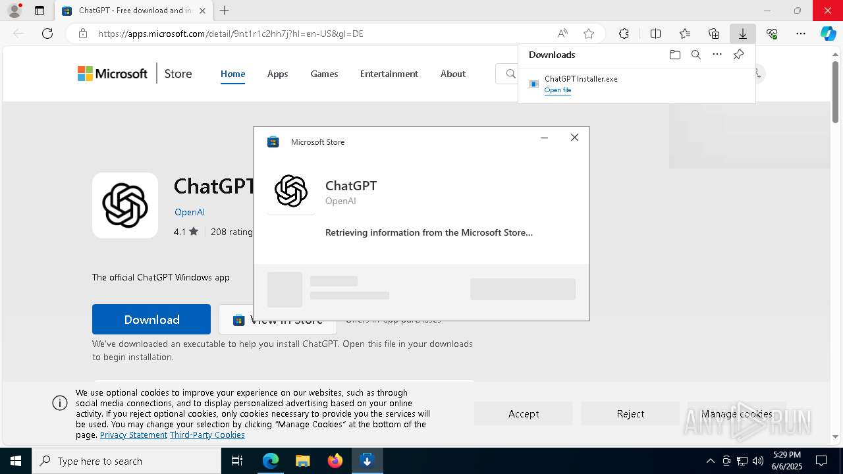
Task: Click the View in Store button
Action: (x=278, y=319)
